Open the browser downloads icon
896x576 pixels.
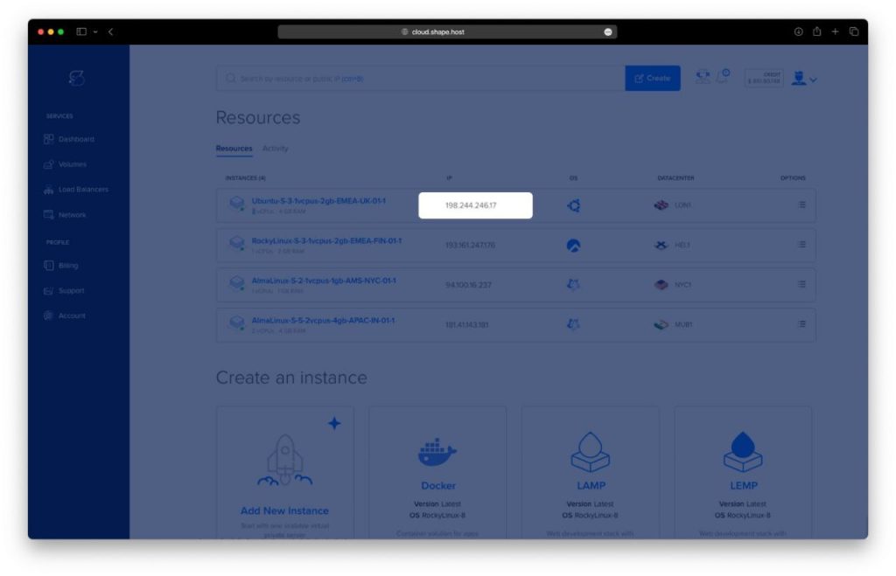point(798,32)
